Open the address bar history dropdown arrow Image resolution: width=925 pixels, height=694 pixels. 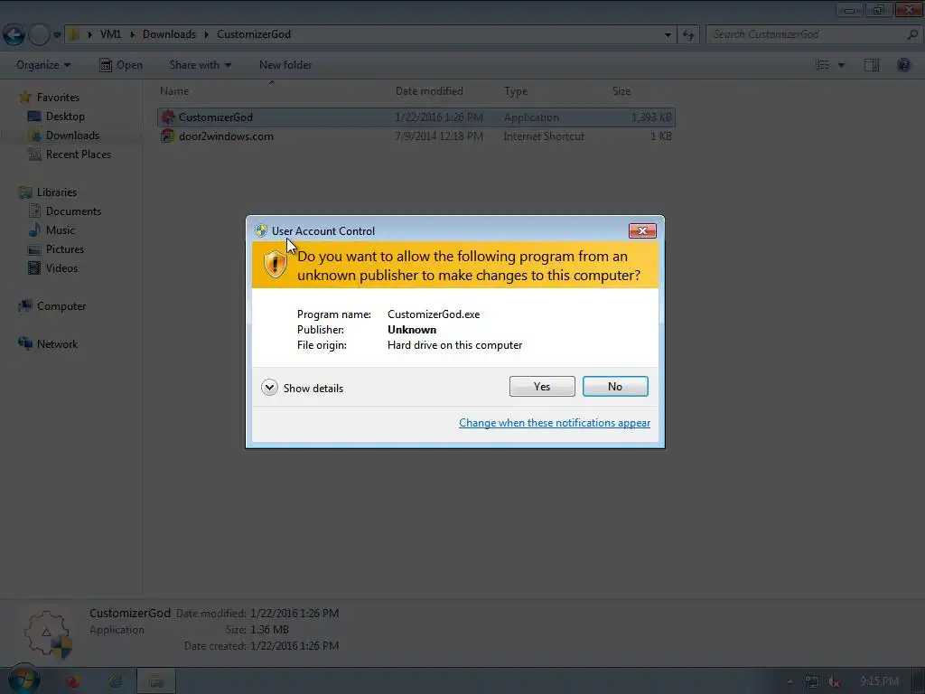point(668,35)
